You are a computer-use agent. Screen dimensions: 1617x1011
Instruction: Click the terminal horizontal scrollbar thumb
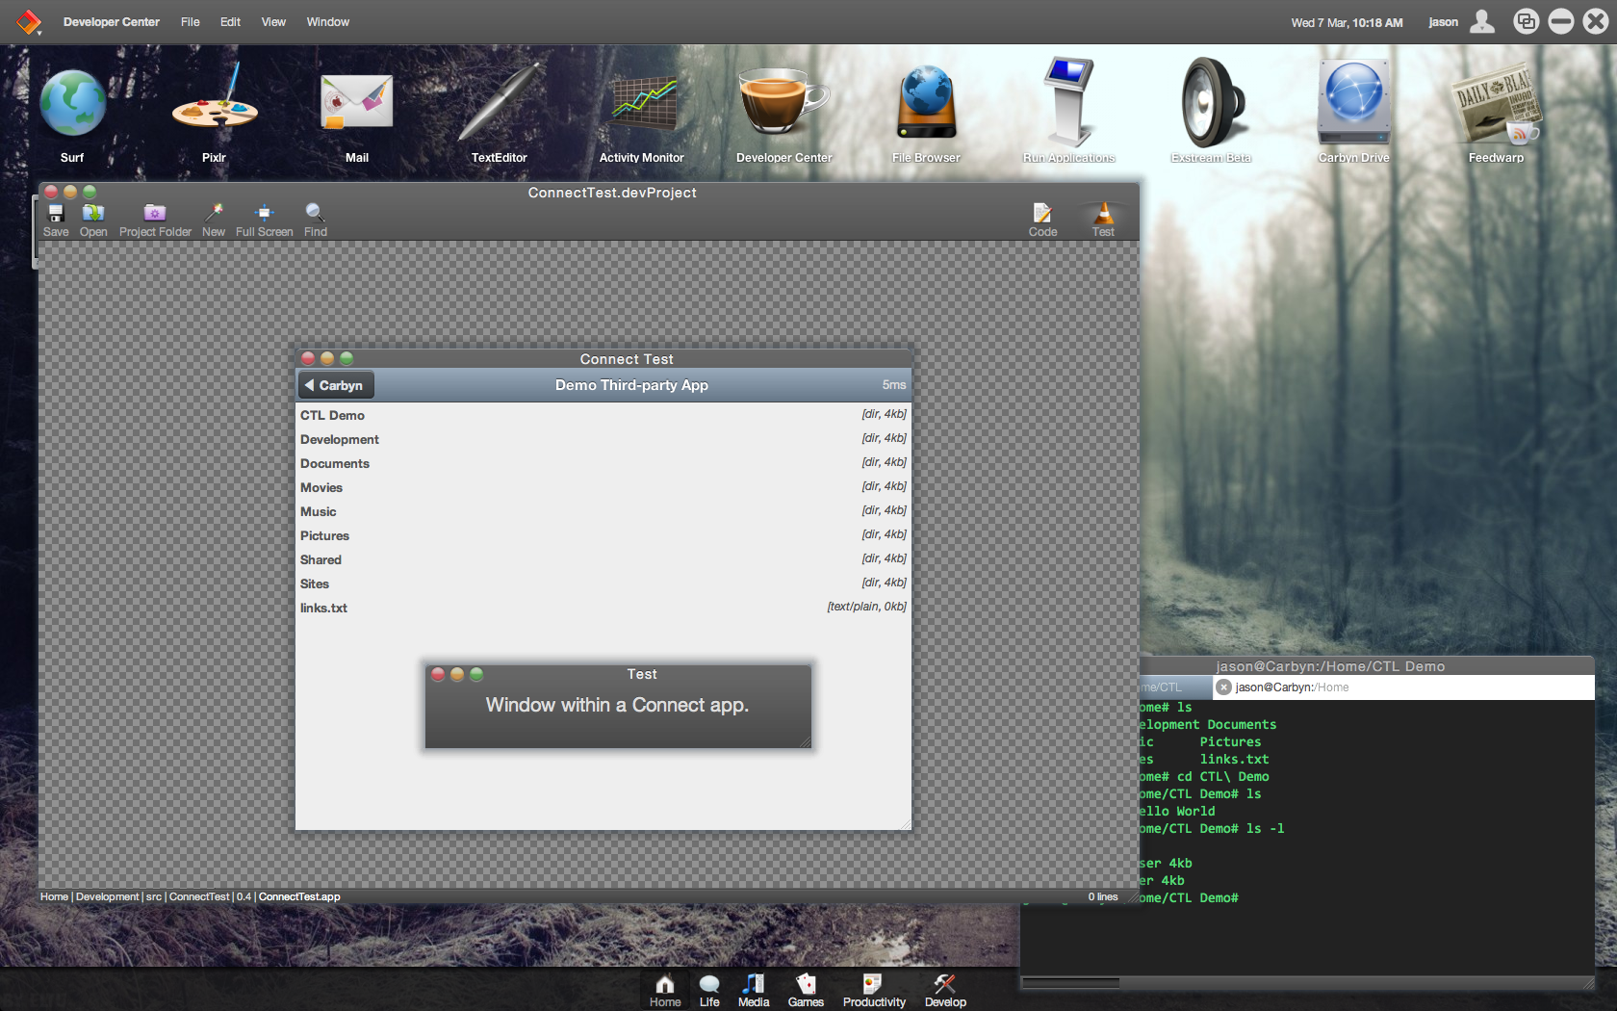point(1070,983)
